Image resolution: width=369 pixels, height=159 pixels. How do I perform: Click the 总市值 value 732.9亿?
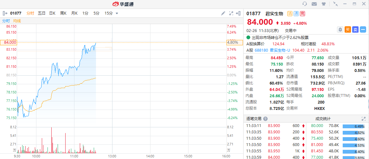click(x=318, y=83)
